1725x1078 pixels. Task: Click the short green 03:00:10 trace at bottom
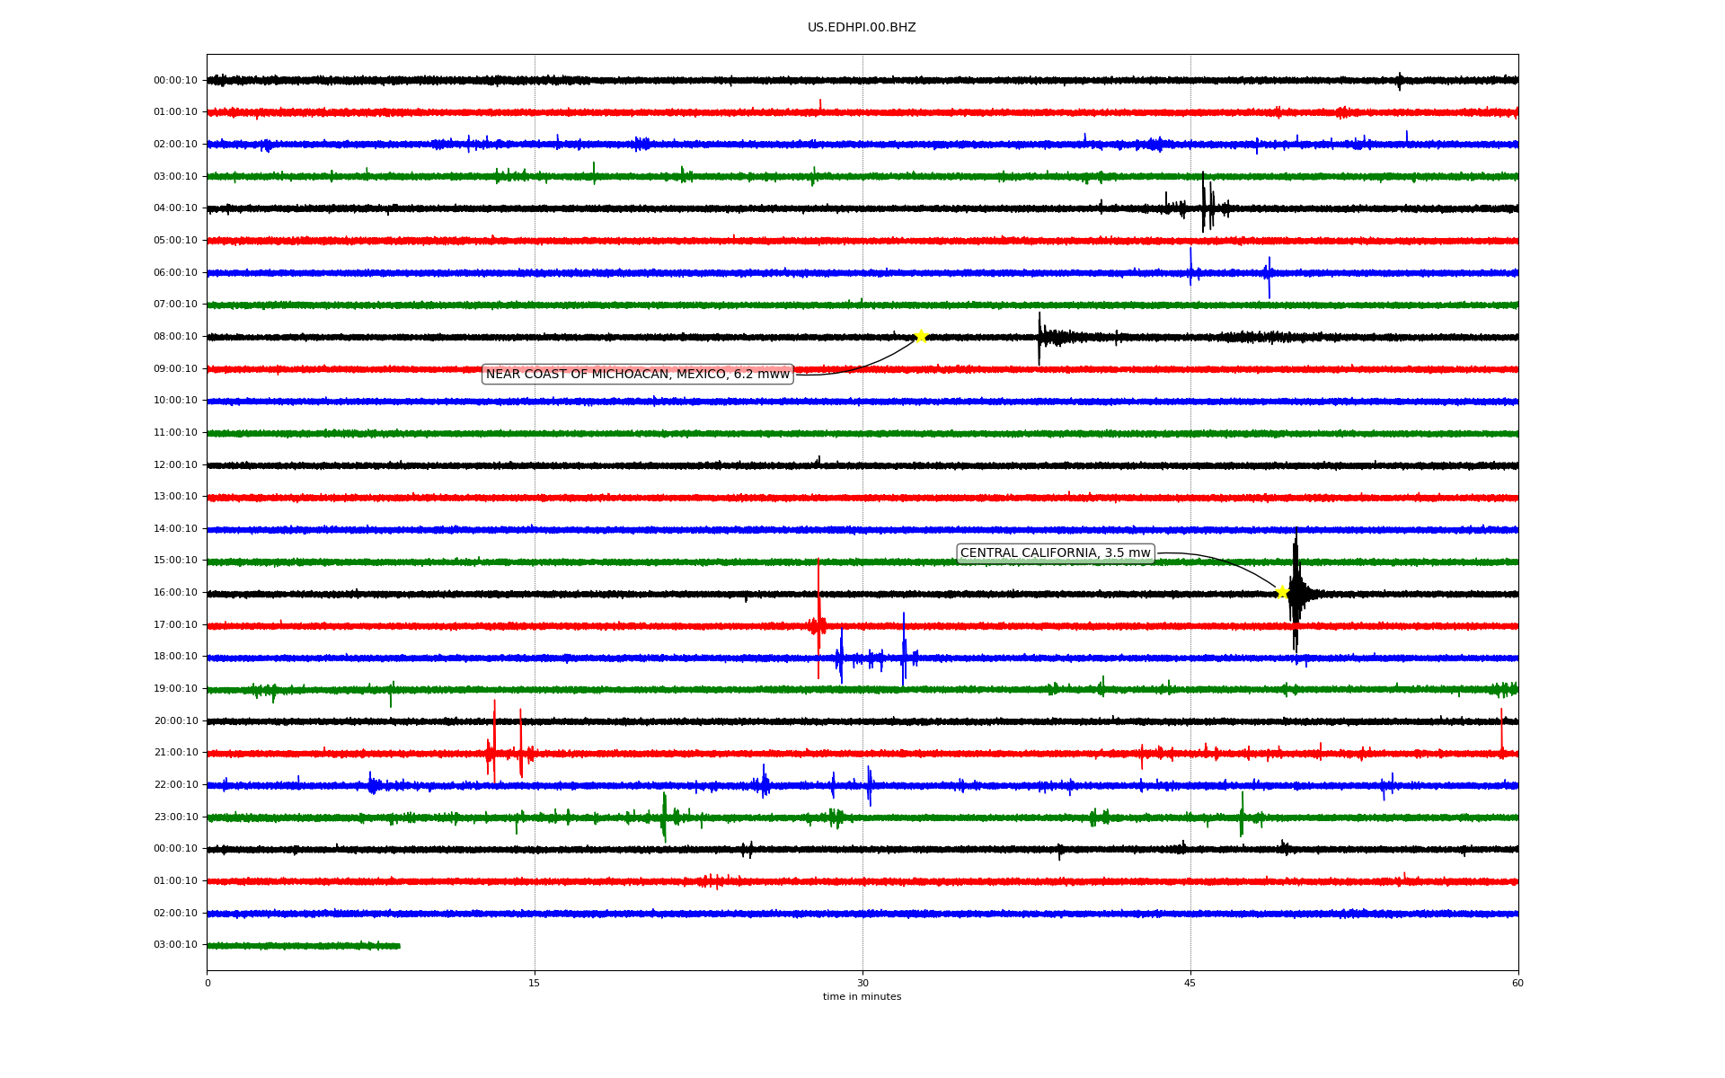click(304, 945)
